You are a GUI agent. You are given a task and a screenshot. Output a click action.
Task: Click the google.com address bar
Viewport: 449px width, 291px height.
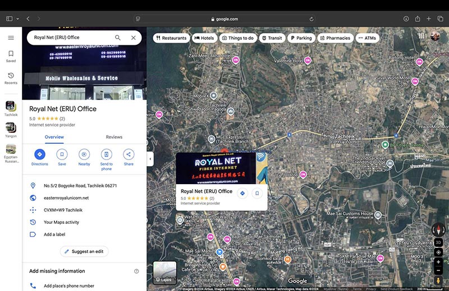[225, 19]
